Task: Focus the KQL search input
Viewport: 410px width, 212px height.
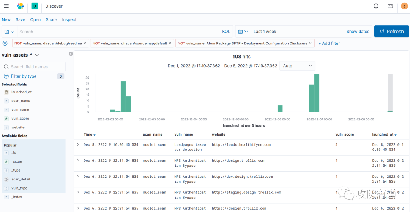Action: (119, 32)
